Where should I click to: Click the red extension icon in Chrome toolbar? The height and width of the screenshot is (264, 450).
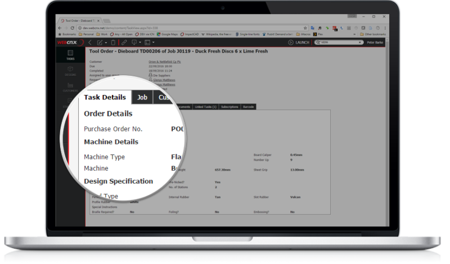[335, 29]
